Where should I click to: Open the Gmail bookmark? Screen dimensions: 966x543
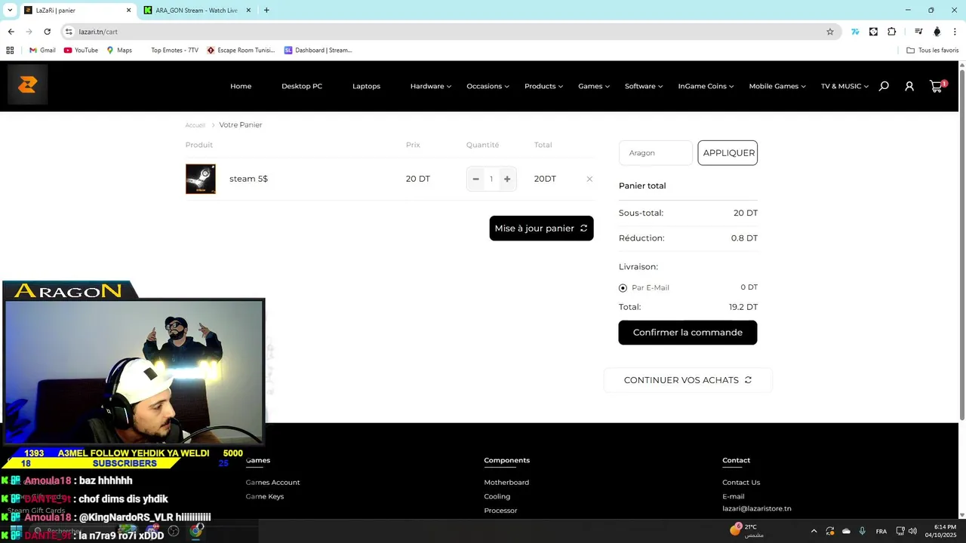point(42,51)
